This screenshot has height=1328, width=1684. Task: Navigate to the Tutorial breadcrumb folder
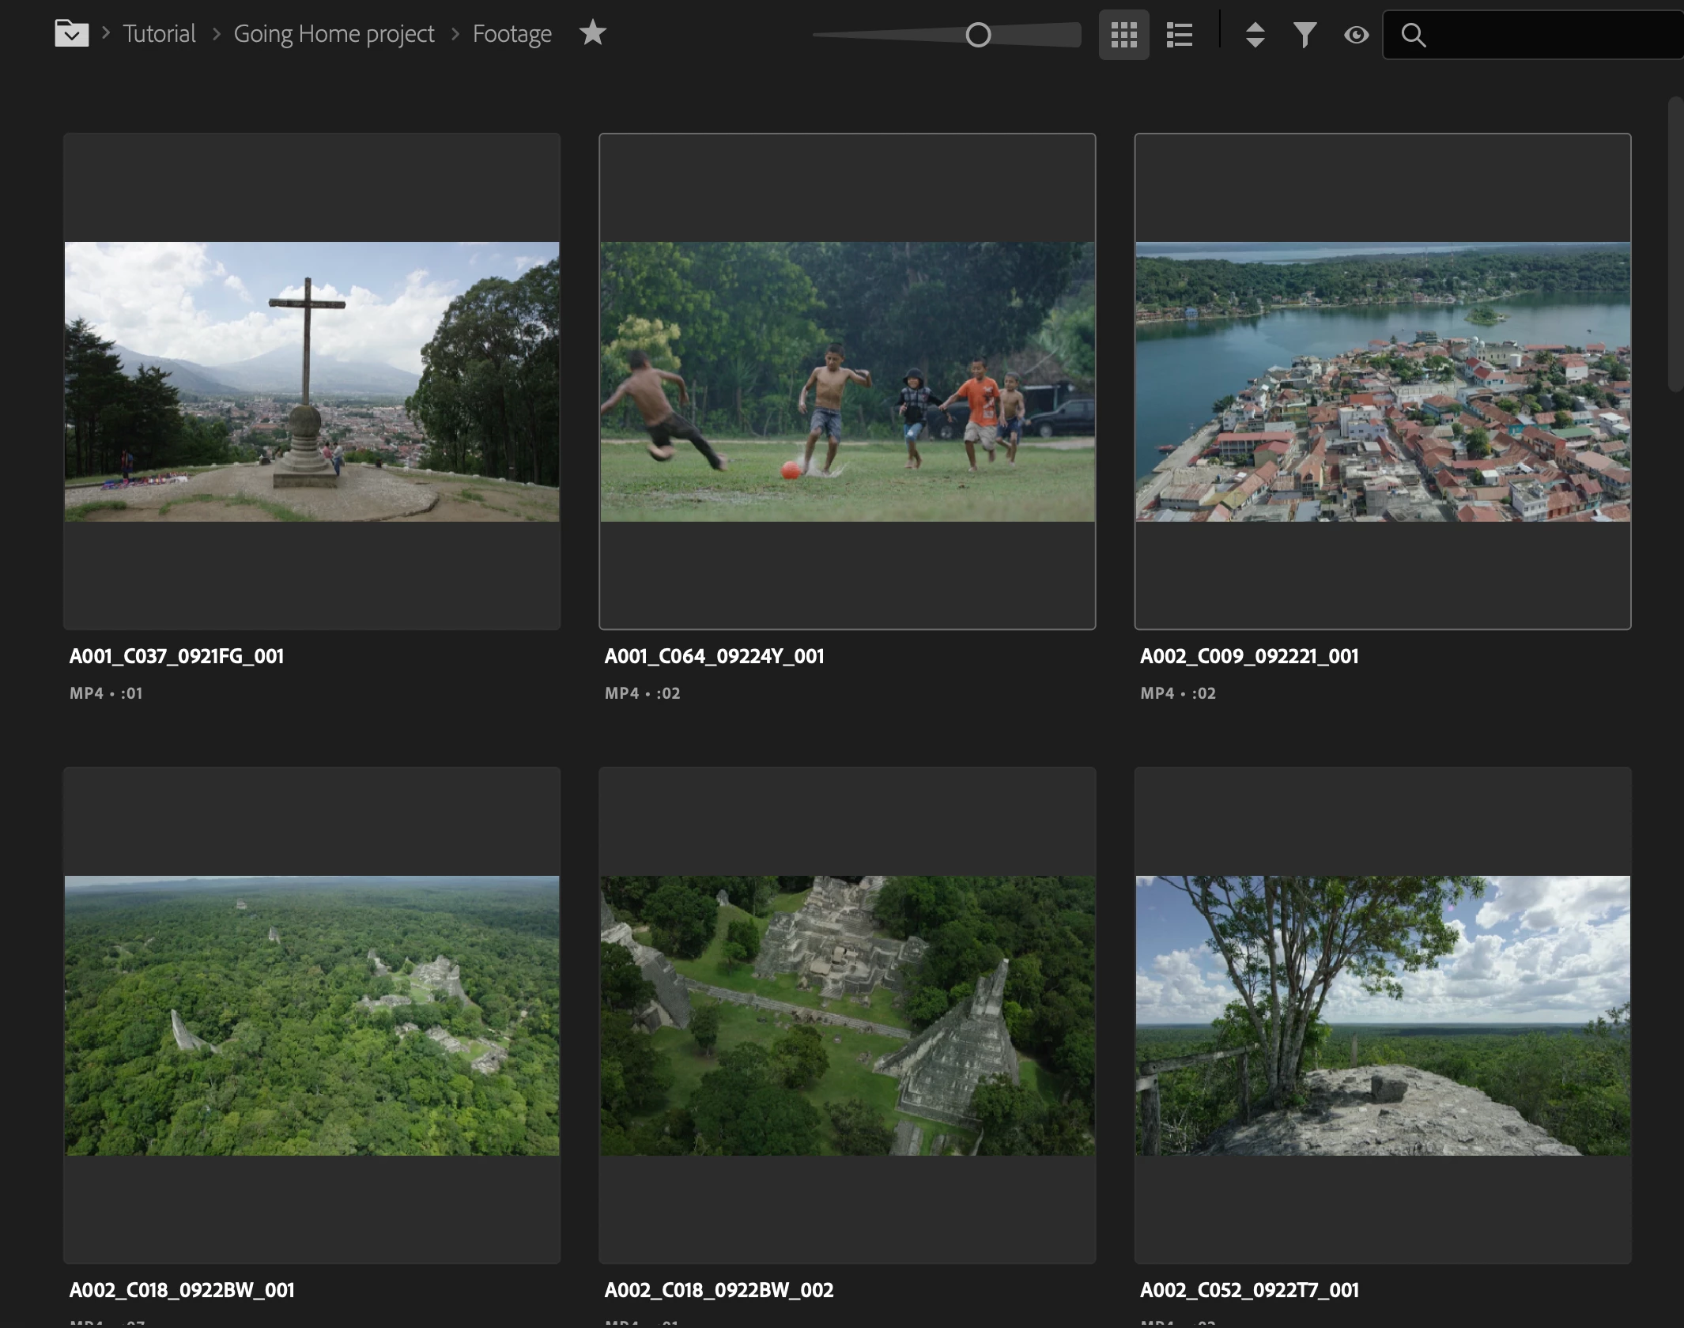pos(159,34)
